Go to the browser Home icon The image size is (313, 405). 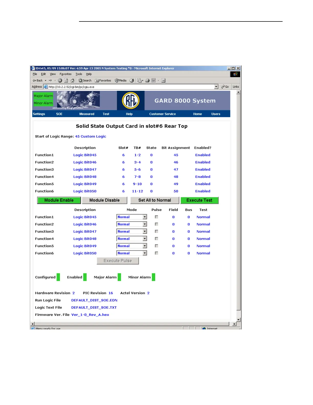(x=72, y=81)
